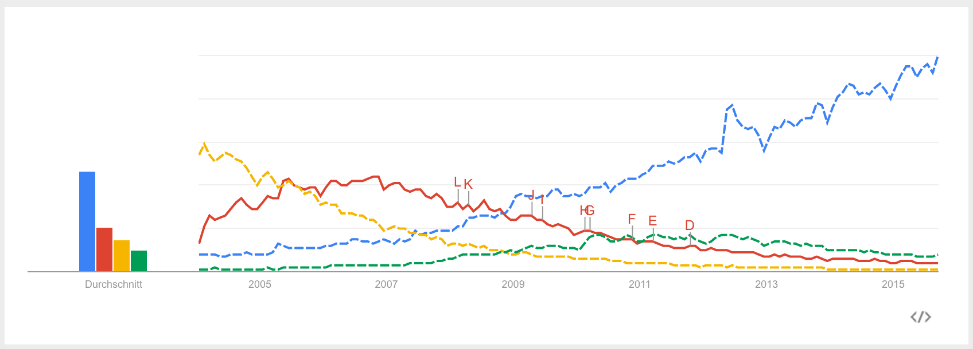Click the red average bar

104,249
